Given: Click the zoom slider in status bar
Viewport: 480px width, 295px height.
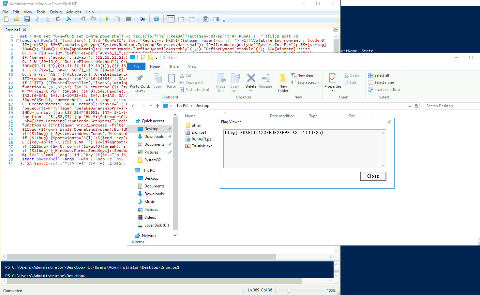Looking at the screenshot, I should pyautogui.click(x=289, y=290).
